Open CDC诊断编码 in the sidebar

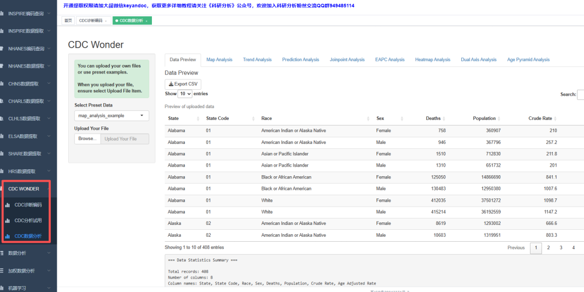pyautogui.click(x=28, y=205)
